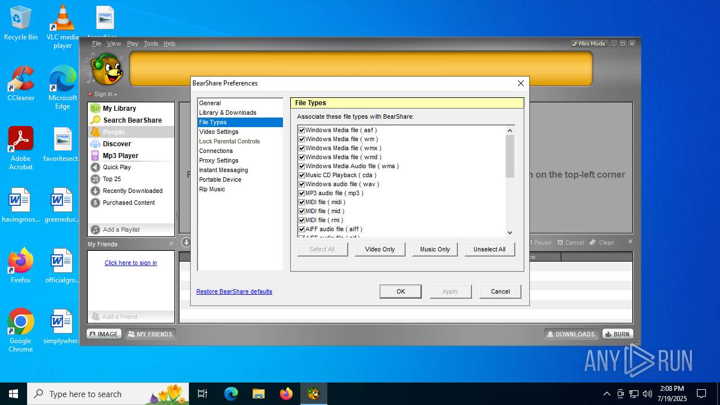Uncheck Music CD Playback (cda)

(301, 175)
